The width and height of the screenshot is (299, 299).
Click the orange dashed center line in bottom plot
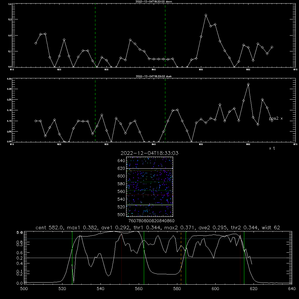pos(181,258)
